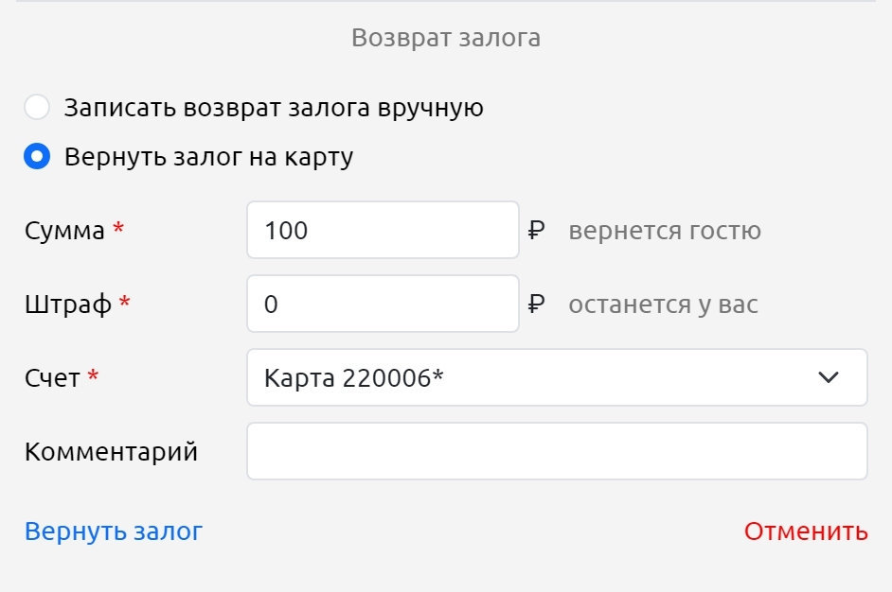Click the ruble sign beside the Сумма field
This screenshot has height=592, width=892.
[538, 231]
